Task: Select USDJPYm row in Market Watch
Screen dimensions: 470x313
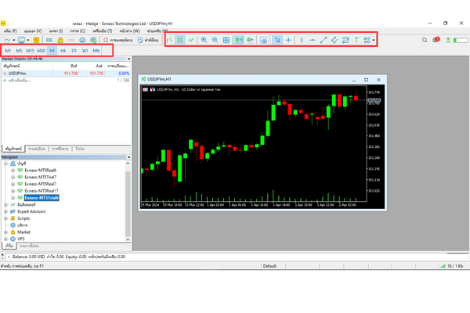Action: tap(28, 72)
